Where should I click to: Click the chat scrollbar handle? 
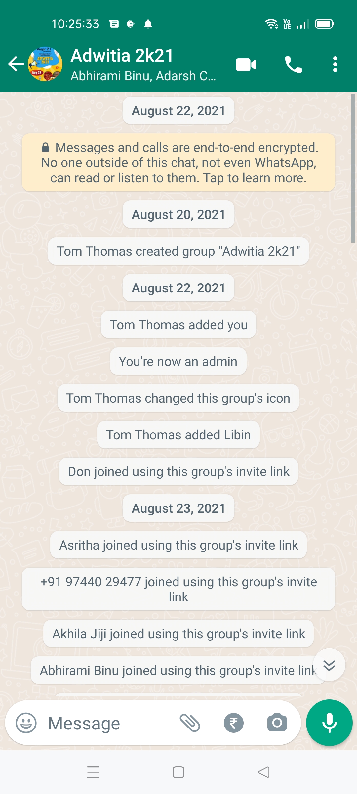353,169
